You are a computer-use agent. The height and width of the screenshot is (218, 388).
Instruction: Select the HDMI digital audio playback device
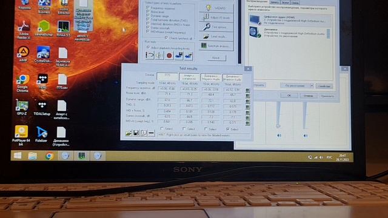[290, 20]
